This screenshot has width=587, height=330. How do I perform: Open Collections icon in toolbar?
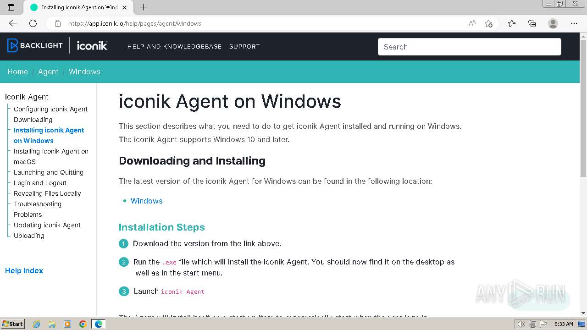(532, 23)
